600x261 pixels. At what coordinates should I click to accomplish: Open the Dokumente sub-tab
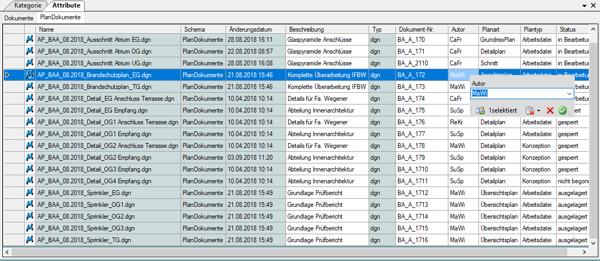click(x=19, y=18)
